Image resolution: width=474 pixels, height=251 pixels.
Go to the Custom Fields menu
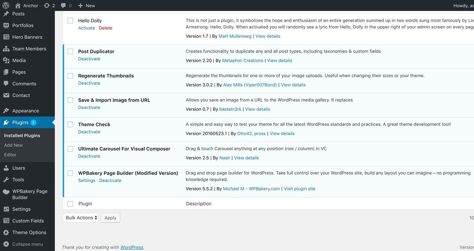[x=28, y=221]
